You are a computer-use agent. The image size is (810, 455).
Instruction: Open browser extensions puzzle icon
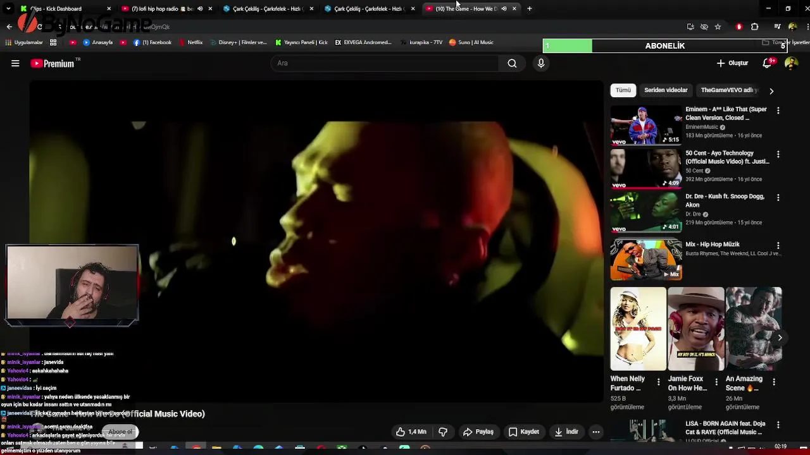(754, 27)
